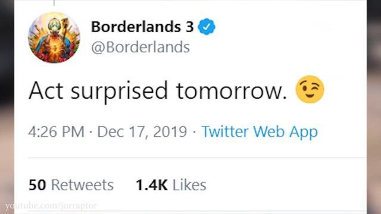Click the blue verified checkmark badge
This screenshot has height=214, width=381.
tap(207, 27)
